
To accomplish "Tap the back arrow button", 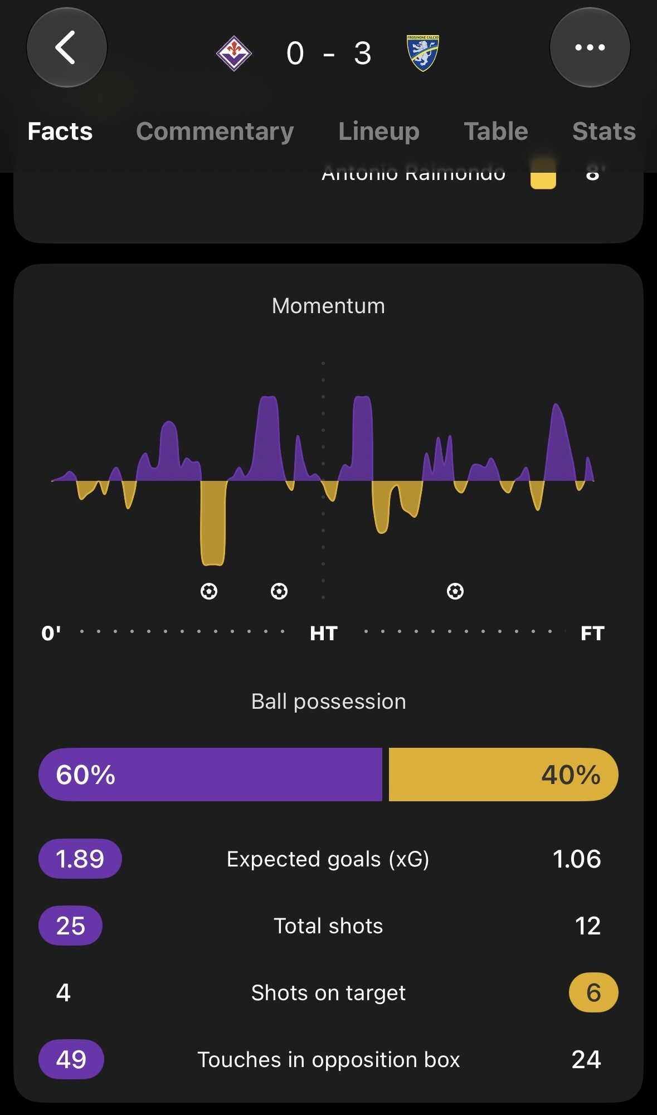I will (x=67, y=47).
